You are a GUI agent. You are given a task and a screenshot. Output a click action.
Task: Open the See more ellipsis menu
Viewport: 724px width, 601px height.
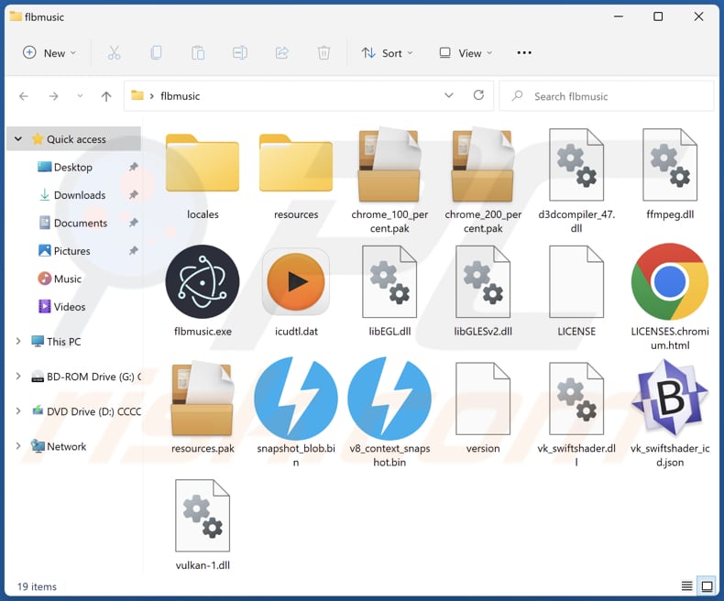tap(524, 53)
